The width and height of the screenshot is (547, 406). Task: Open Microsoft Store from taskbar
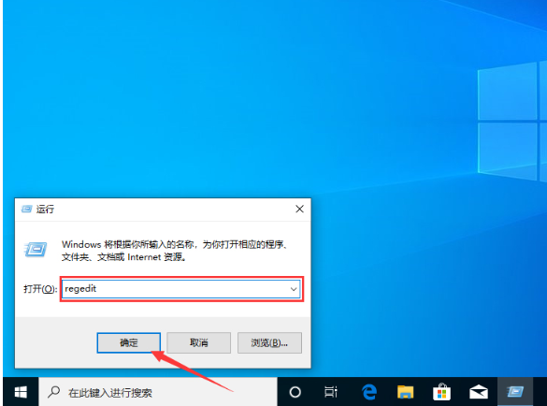coord(441,392)
